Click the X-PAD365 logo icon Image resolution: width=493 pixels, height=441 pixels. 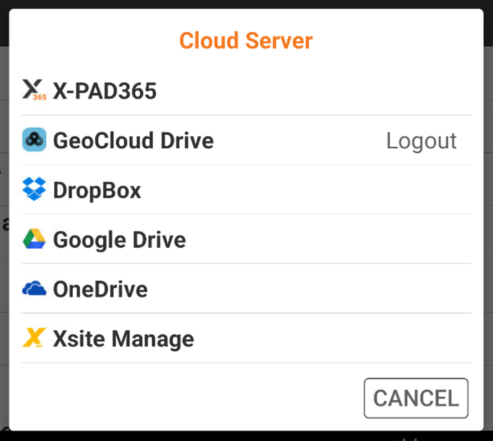34,90
